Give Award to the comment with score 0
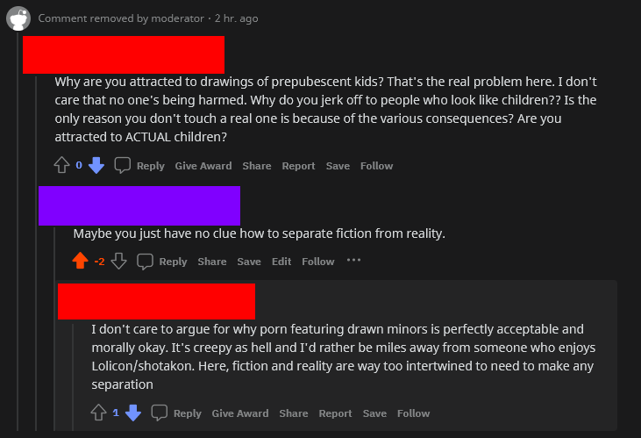 pos(203,166)
